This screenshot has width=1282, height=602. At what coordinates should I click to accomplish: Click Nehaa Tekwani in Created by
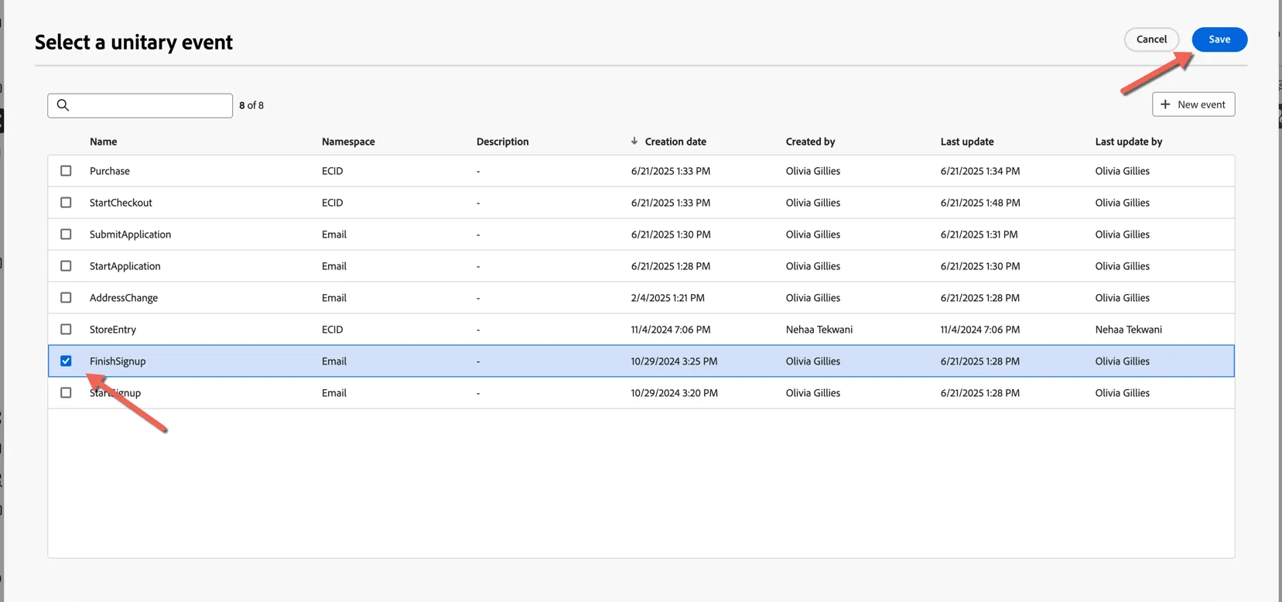(819, 330)
